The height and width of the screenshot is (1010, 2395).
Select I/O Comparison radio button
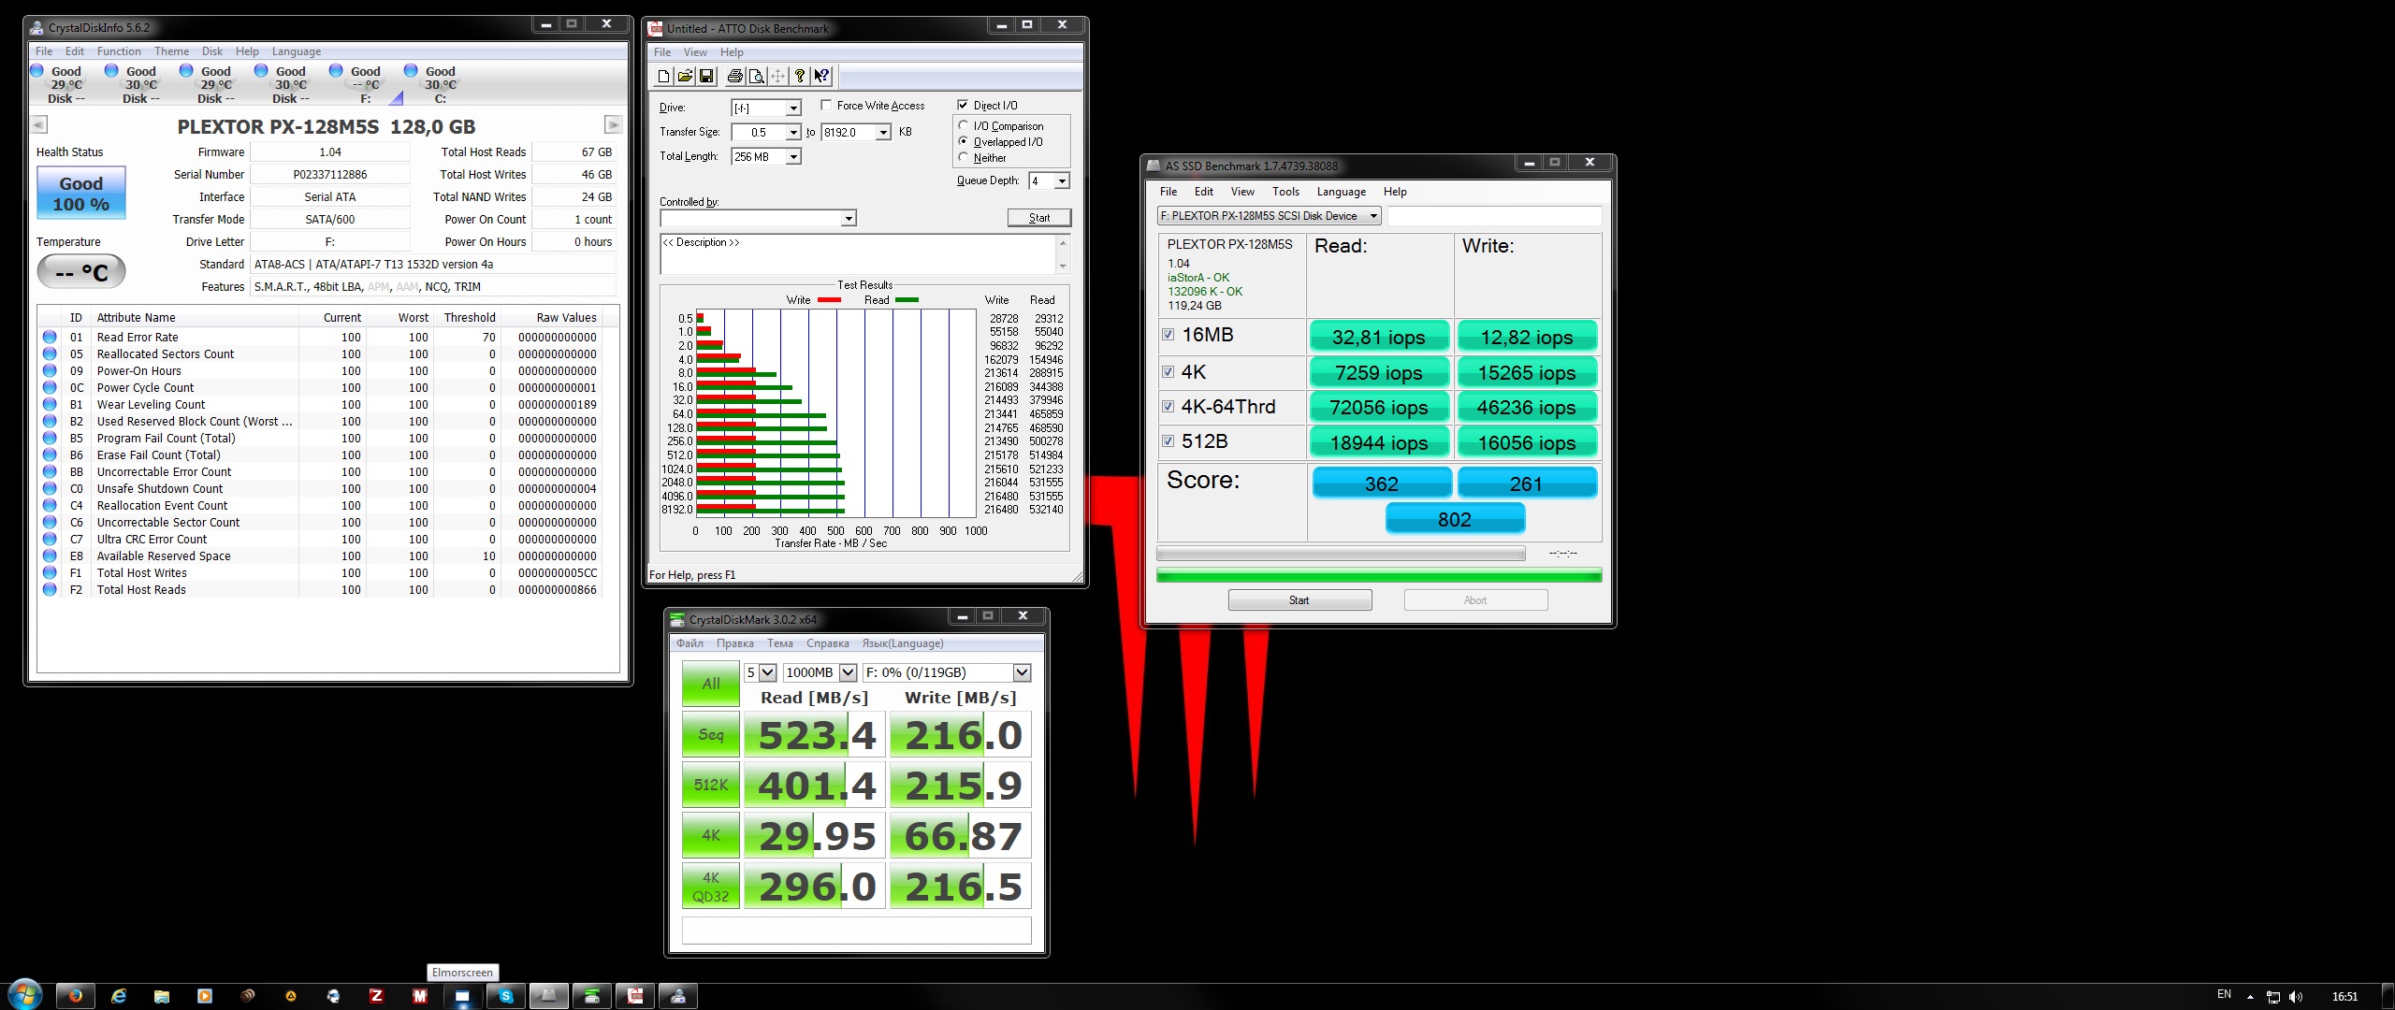pos(964,126)
